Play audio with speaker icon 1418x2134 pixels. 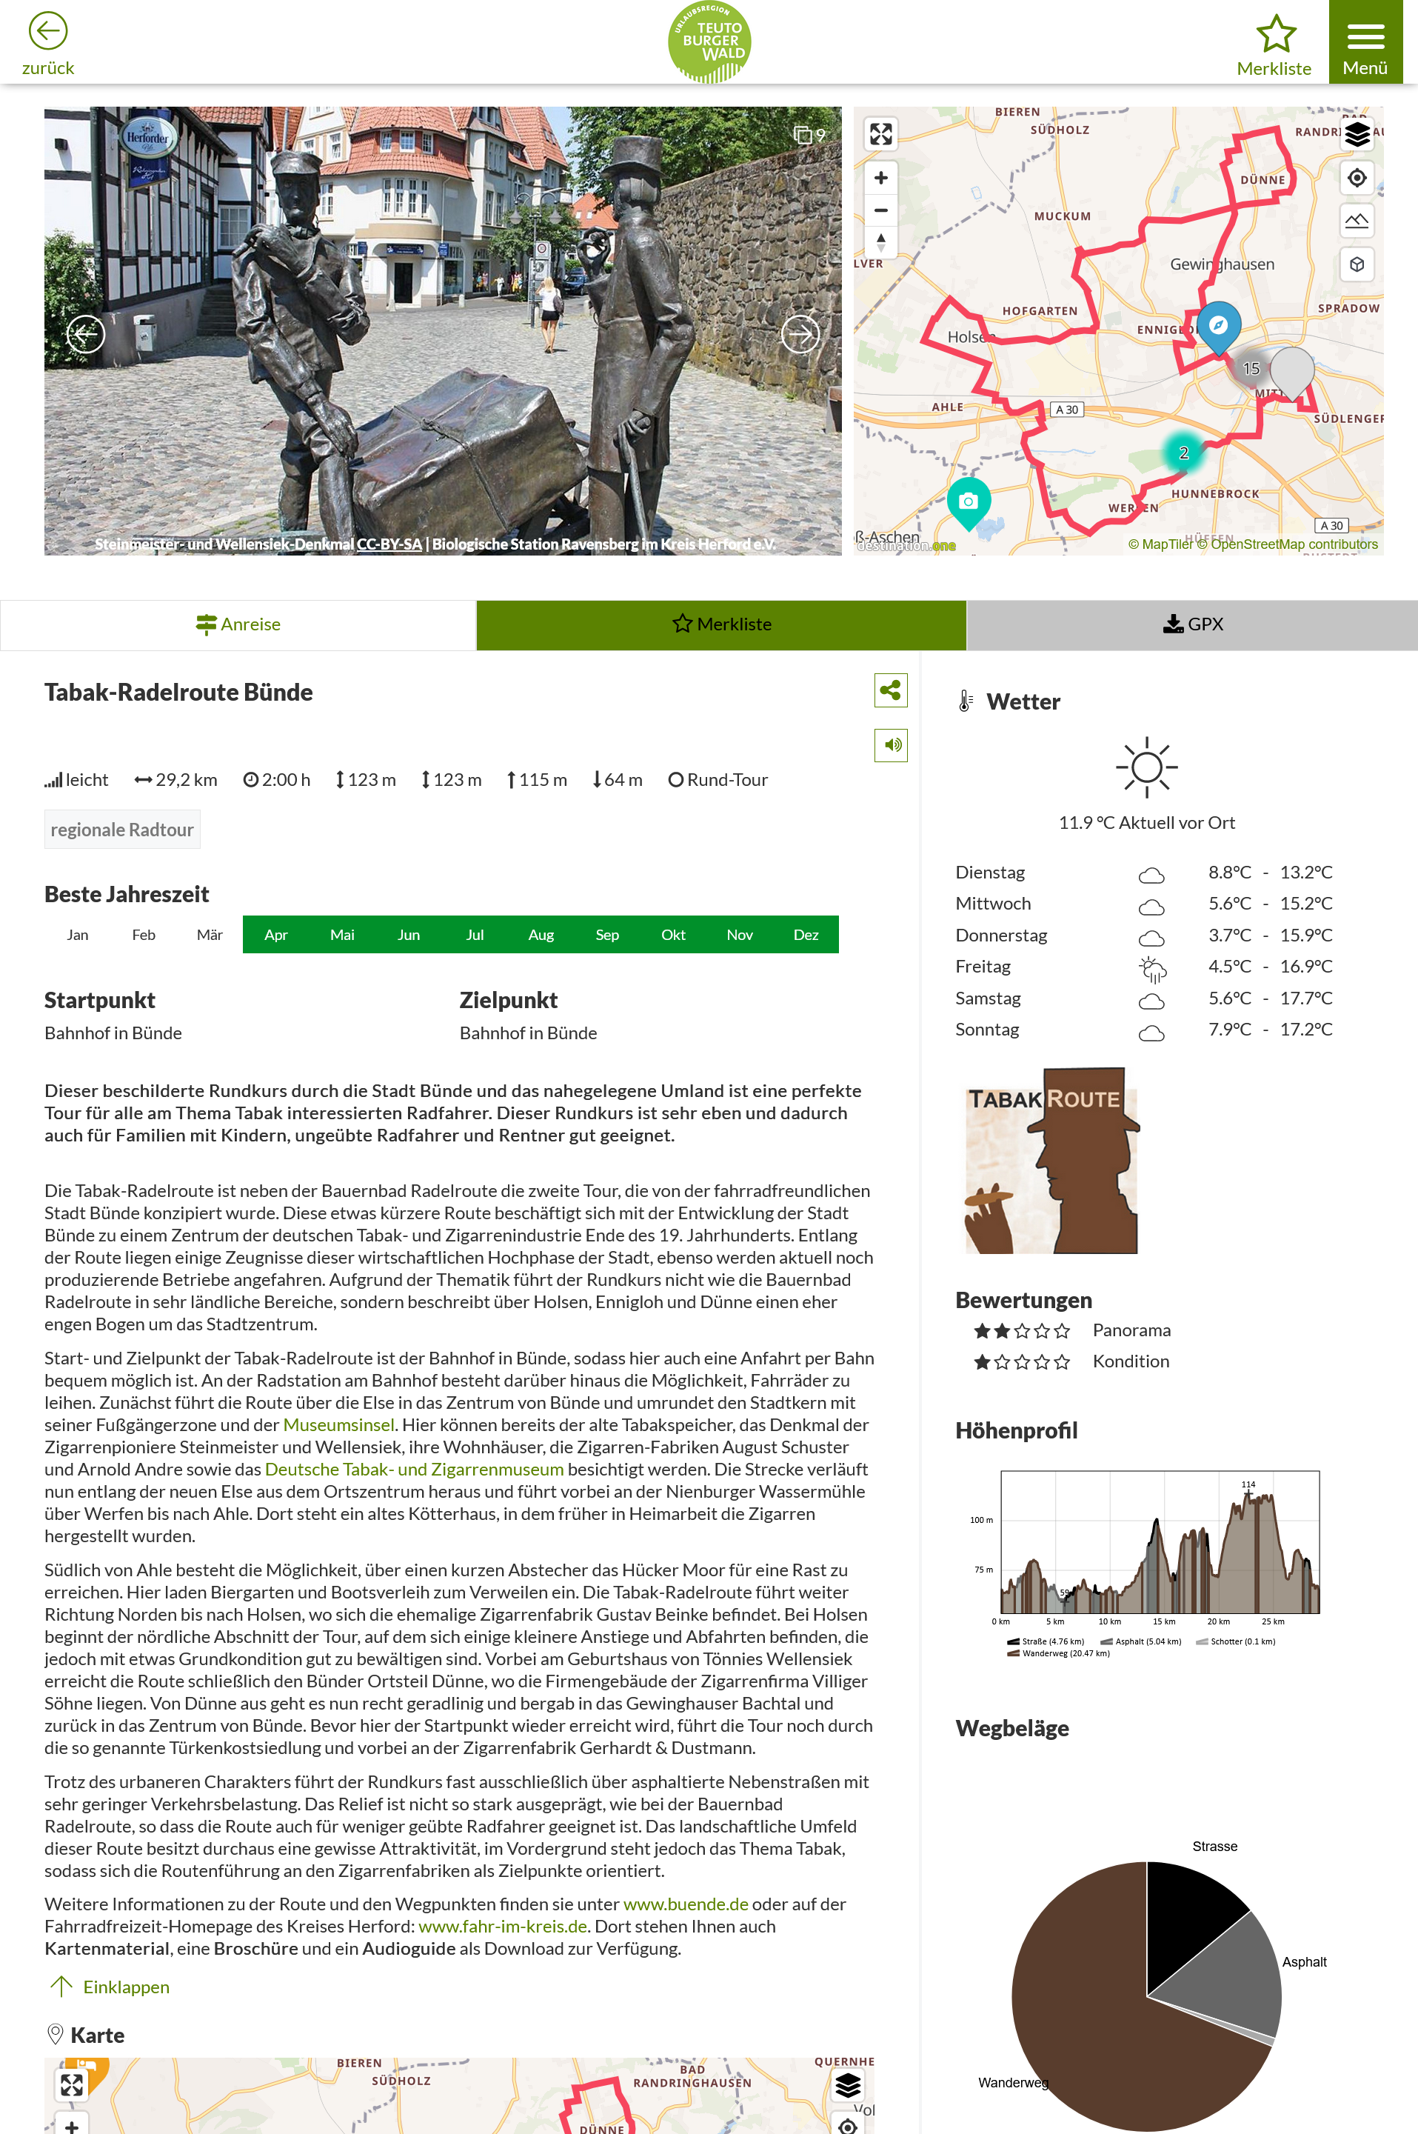coord(891,745)
